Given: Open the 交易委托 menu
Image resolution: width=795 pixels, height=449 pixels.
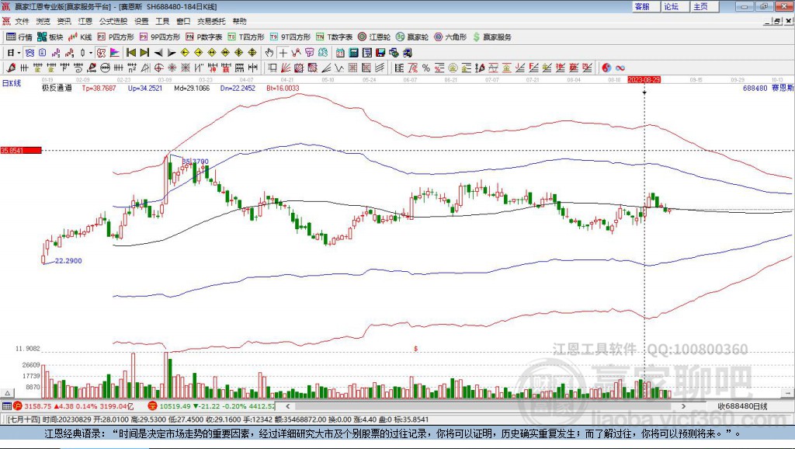Looking at the screenshot, I should point(211,21).
